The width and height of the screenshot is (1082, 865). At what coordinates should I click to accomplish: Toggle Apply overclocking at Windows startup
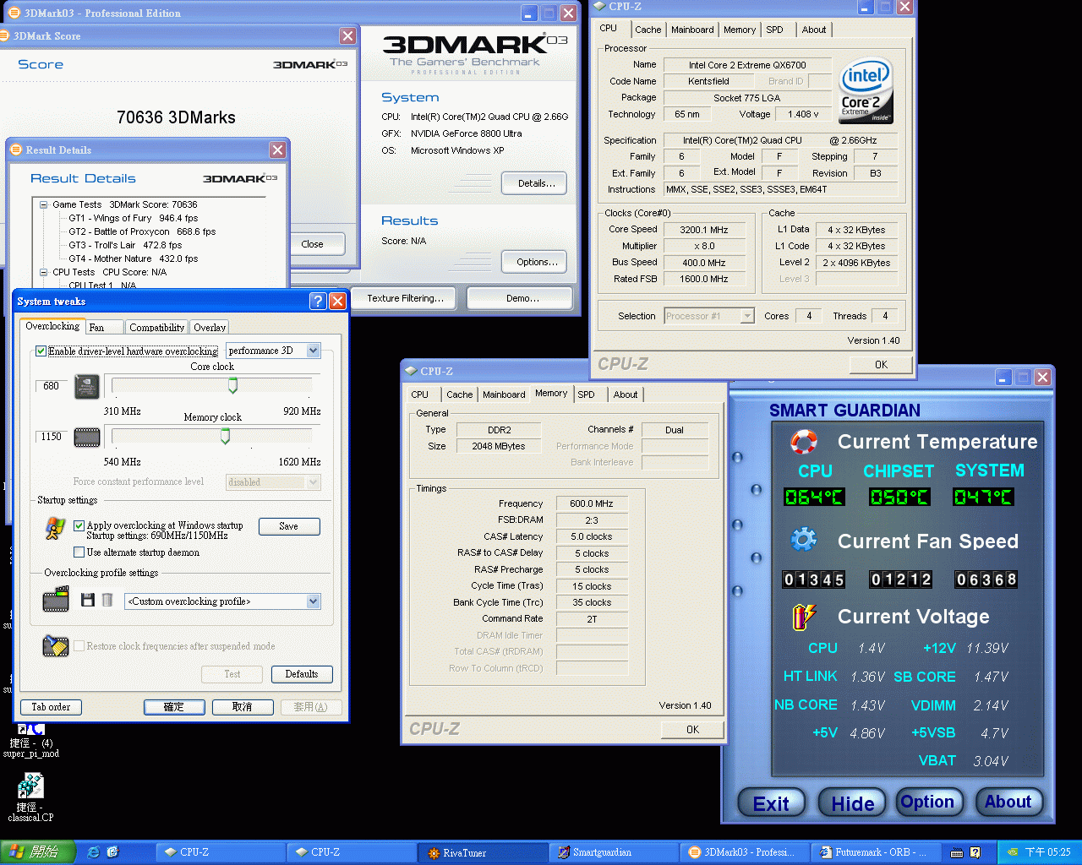79,525
